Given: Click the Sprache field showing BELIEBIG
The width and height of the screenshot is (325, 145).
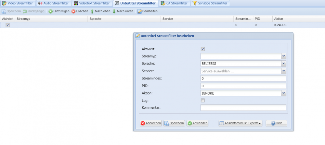Looking at the screenshot, I should [241, 64].
